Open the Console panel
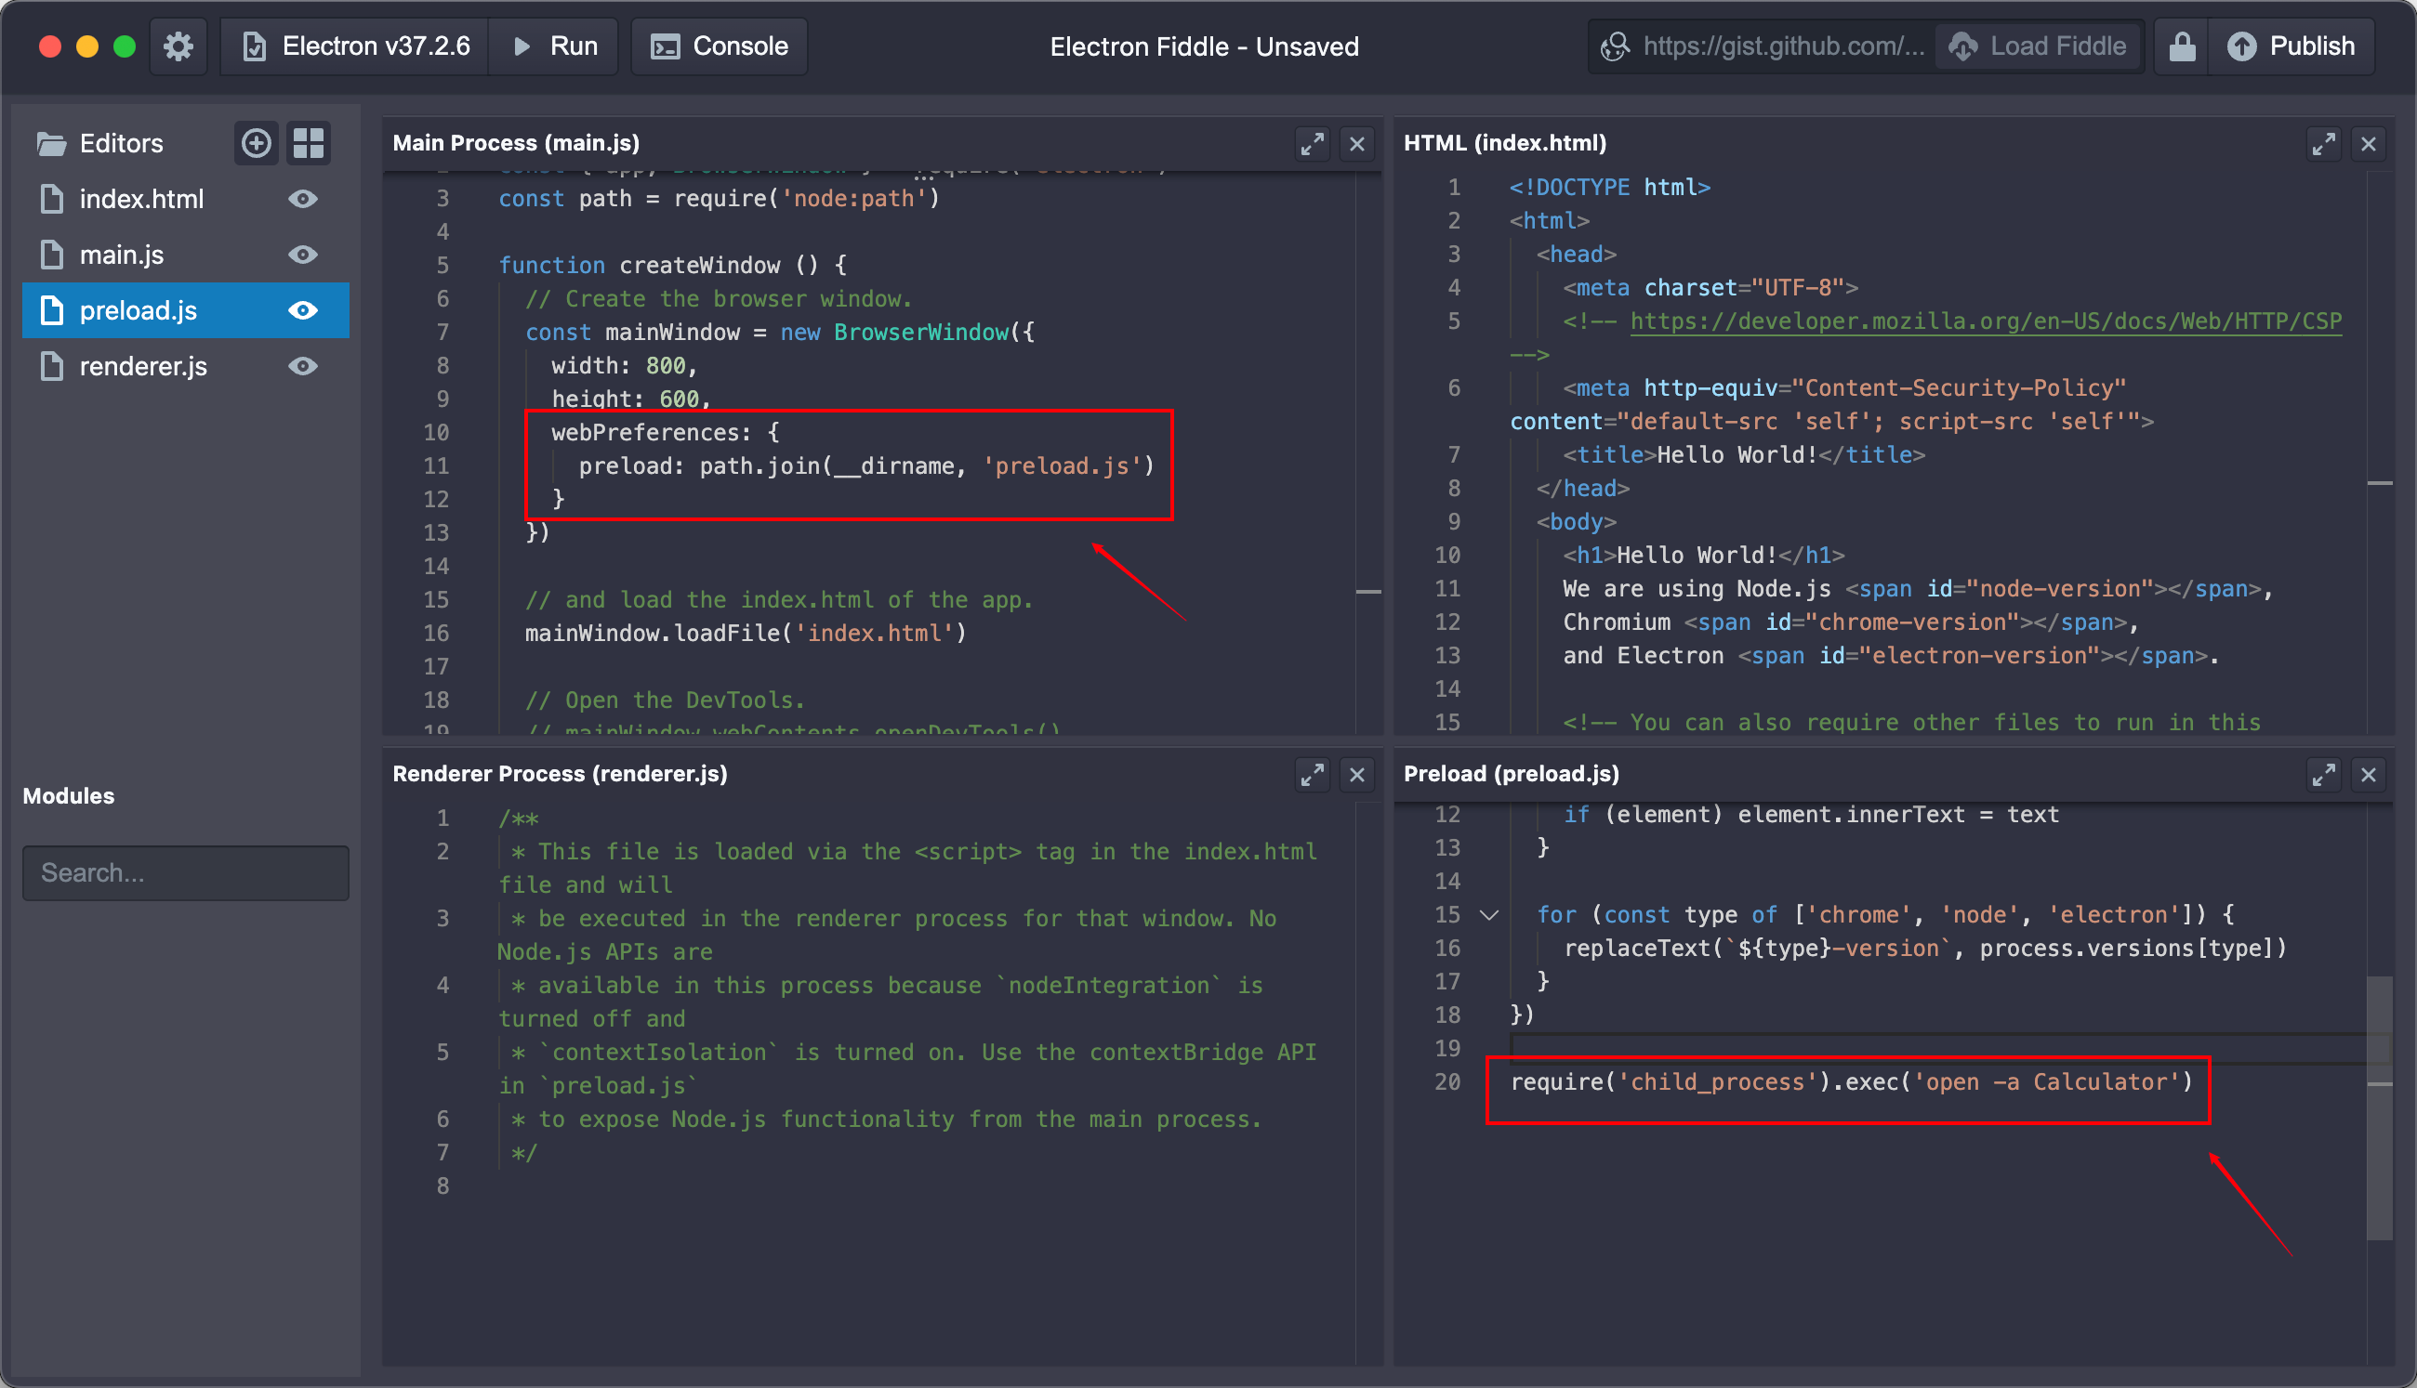Image resolution: width=2417 pixels, height=1388 pixels. [x=720, y=46]
